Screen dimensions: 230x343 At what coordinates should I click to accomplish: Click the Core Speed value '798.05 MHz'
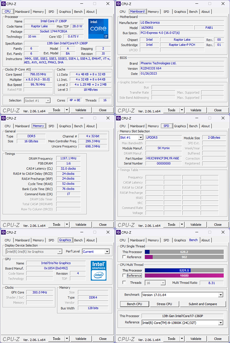[38, 74]
